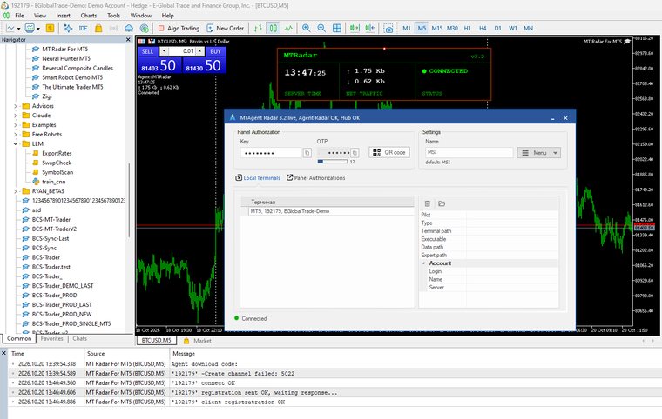Open the Market shopping bag toolbar icon
Screen dimensions: 662x419
coord(98,28)
